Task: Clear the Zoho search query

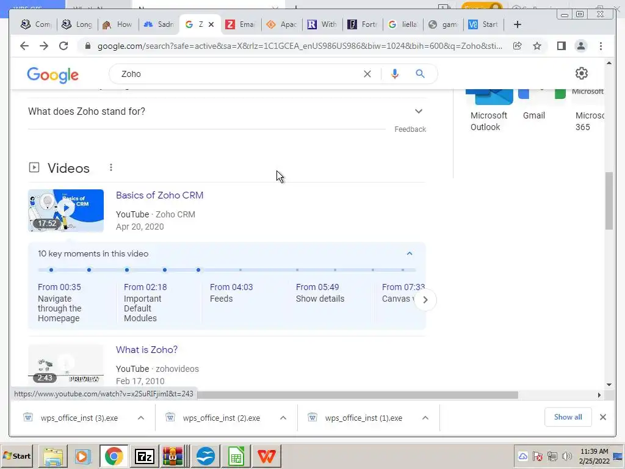Action: (x=367, y=74)
